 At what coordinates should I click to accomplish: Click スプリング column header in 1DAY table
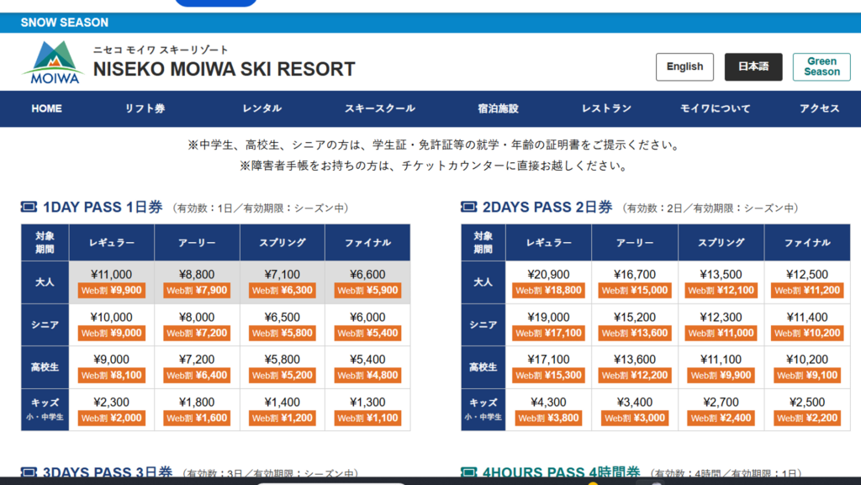[x=283, y=242]
